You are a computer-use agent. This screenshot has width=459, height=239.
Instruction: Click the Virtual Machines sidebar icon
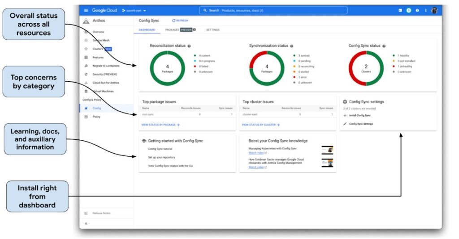[x=86, y=91]
